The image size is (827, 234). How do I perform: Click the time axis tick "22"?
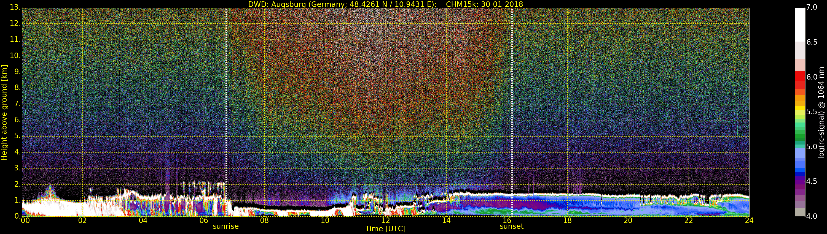[689, 221]
